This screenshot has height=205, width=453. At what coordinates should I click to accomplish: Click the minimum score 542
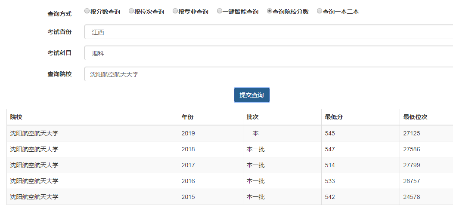coord(330,197)
